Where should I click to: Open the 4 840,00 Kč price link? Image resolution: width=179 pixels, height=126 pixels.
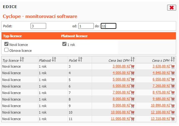(x=162, y=73)
